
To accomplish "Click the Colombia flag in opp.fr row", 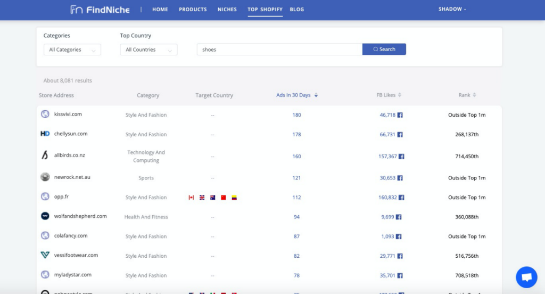I will click(234, 197).
